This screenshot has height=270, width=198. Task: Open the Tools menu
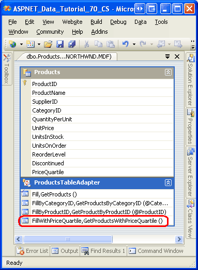(x=161, y=22)
